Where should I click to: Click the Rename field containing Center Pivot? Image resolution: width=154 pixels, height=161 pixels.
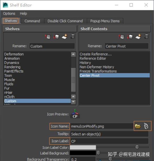127,46
